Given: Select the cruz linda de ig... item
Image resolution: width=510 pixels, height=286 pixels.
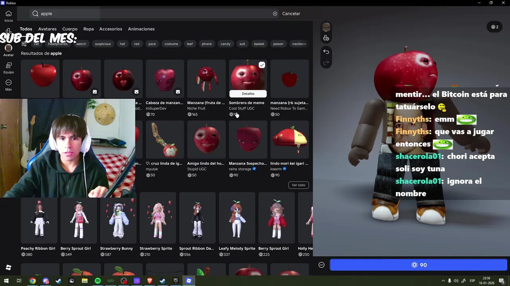Looking at the screenshot, I should [165, 139].
